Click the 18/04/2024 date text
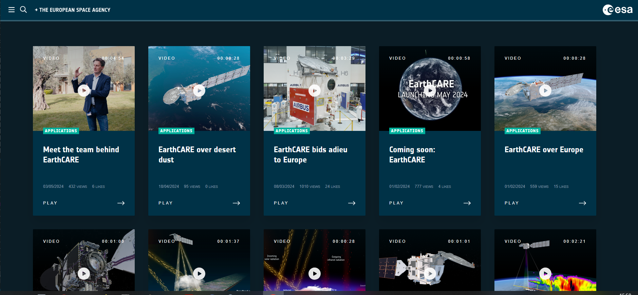The width and height of the screenshot is (638, 295). point(169,186)
